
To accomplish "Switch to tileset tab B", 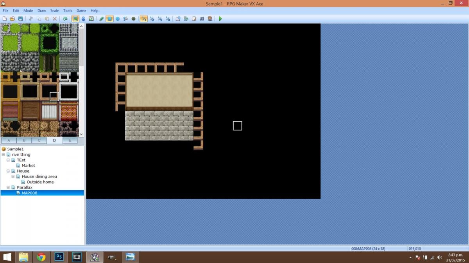I will (x=24, y=140).
